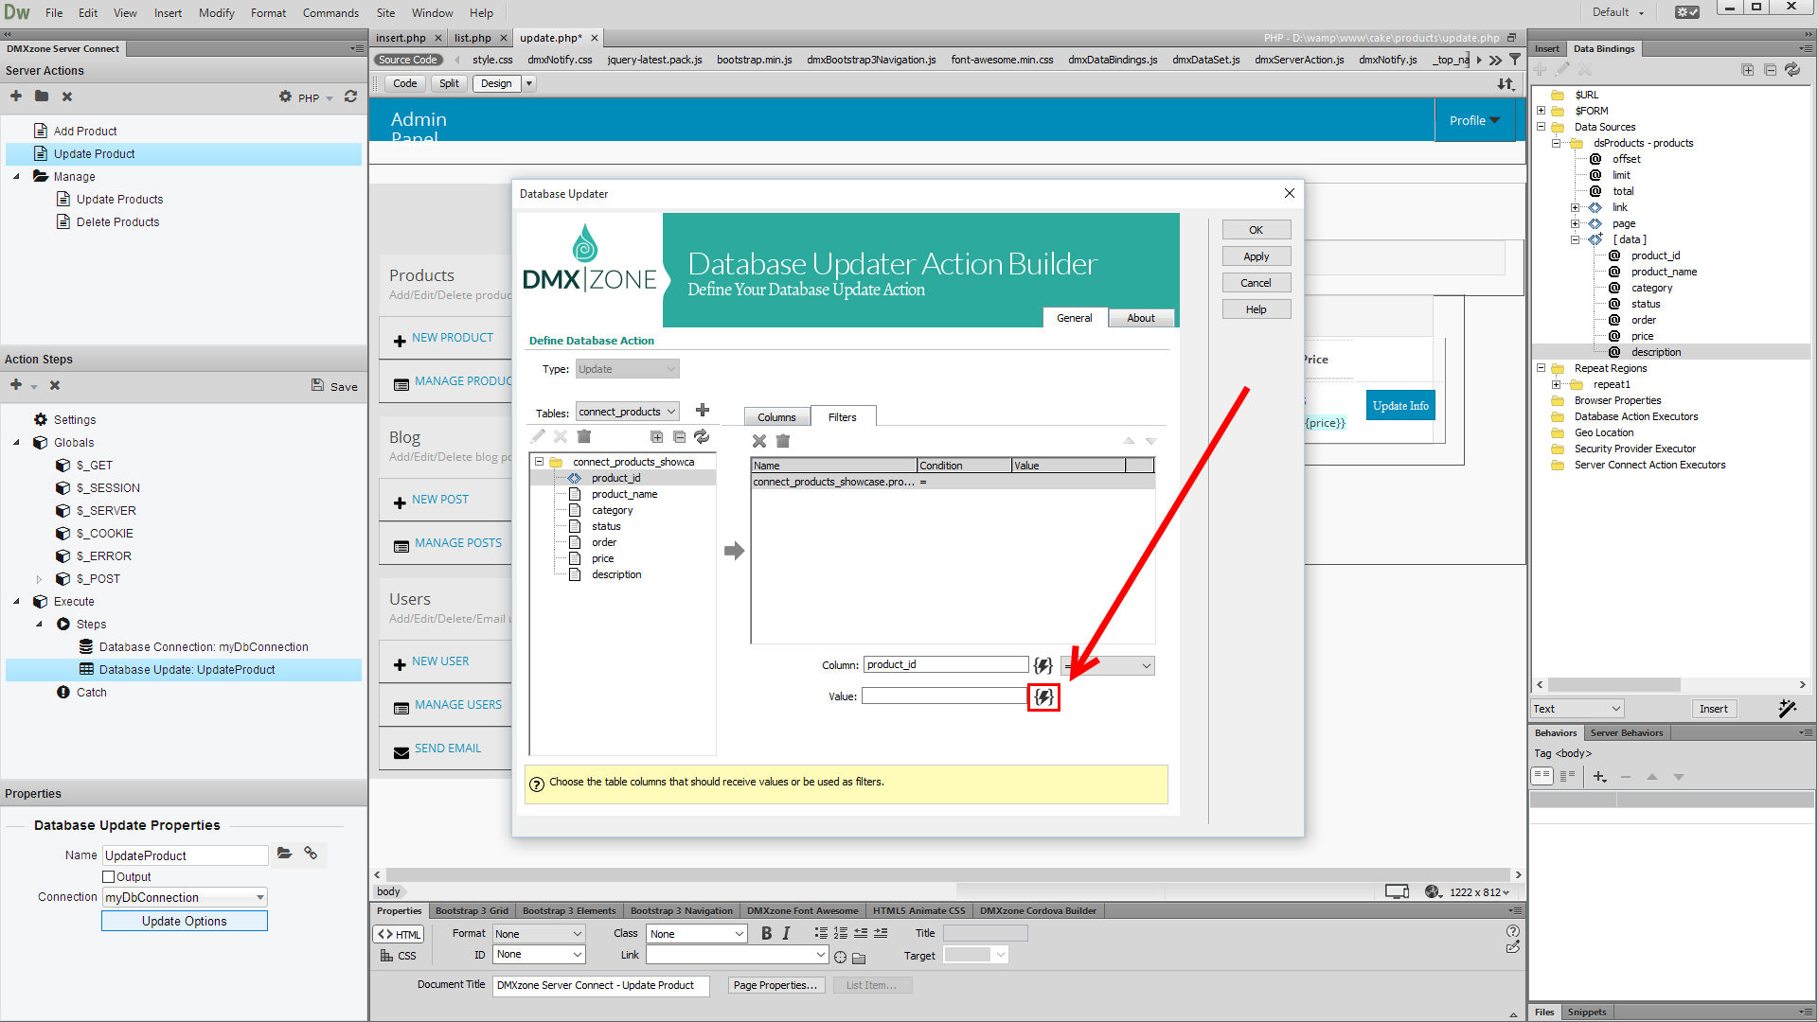This screenshot has width=1818, height=1022.
Task: Add a new table with plus icon
Action: pos(703,411)
